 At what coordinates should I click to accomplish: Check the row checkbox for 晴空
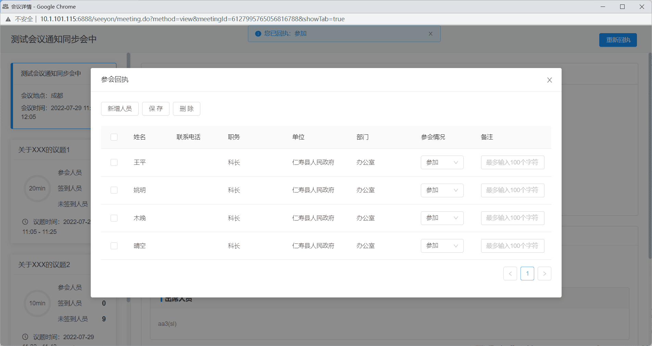coord(114,246)
